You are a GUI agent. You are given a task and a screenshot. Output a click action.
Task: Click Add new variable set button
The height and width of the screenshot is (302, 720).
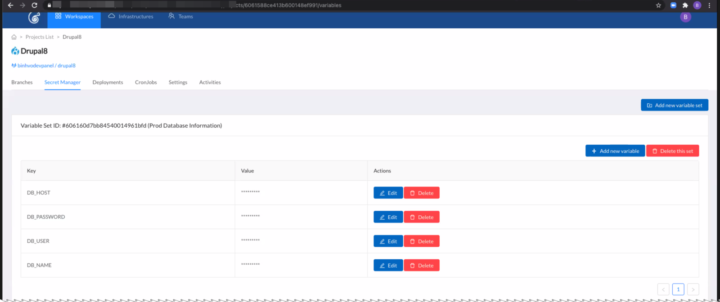click(x=674, y=105)
